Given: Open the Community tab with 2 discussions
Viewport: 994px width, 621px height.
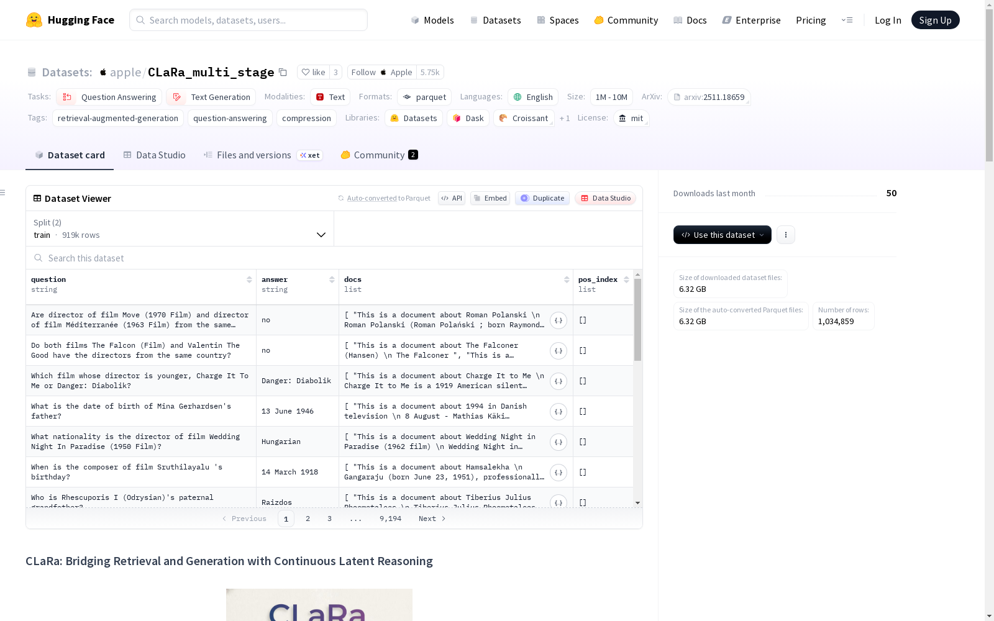Looking at the screenshot, I should pos(379,155).
